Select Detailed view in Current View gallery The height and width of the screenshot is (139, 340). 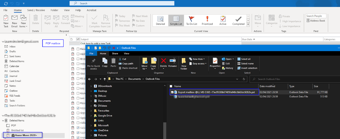pos(160,21)
